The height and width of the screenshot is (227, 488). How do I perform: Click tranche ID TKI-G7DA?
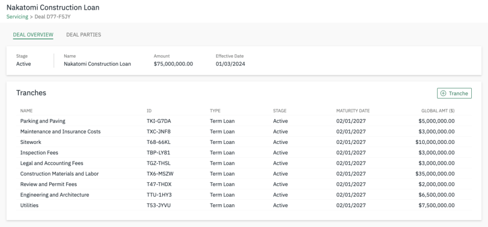pyautogui.click(x=159, y=121)
